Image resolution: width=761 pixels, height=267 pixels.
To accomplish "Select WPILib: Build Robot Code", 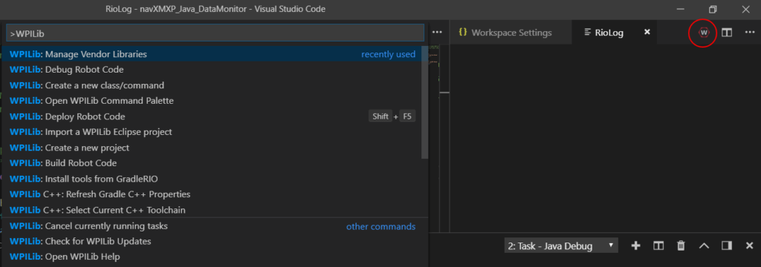I will pyautogui.click(x=212, y=163).
